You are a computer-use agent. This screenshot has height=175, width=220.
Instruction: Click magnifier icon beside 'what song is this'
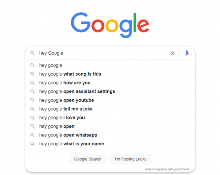point(32,74)
